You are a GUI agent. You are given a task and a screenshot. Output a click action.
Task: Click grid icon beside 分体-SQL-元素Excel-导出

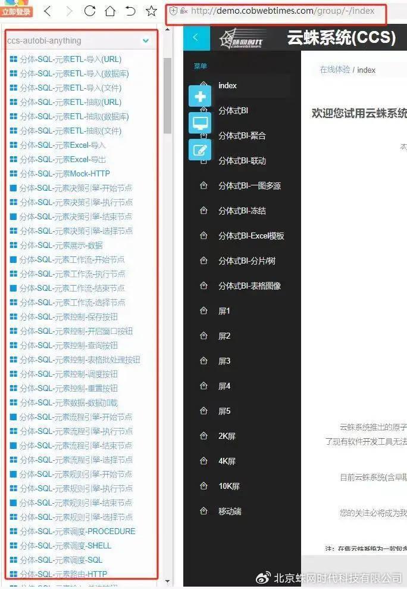(x=14, y=159)
